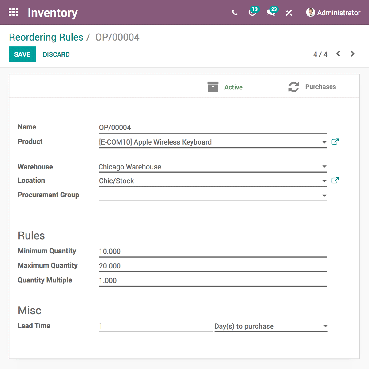Click the phone icon in the top bar

tap(235, 13)
